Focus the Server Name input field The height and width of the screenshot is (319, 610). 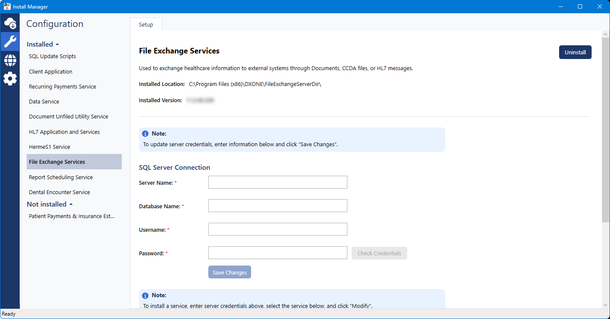point(278,182)
